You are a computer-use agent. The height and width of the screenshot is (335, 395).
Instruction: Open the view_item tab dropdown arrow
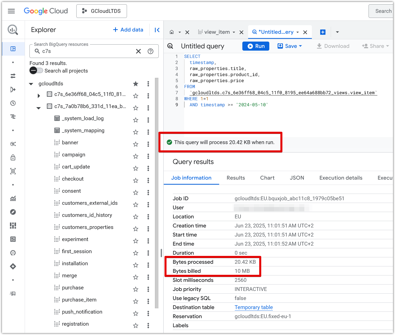pos(234,32)
